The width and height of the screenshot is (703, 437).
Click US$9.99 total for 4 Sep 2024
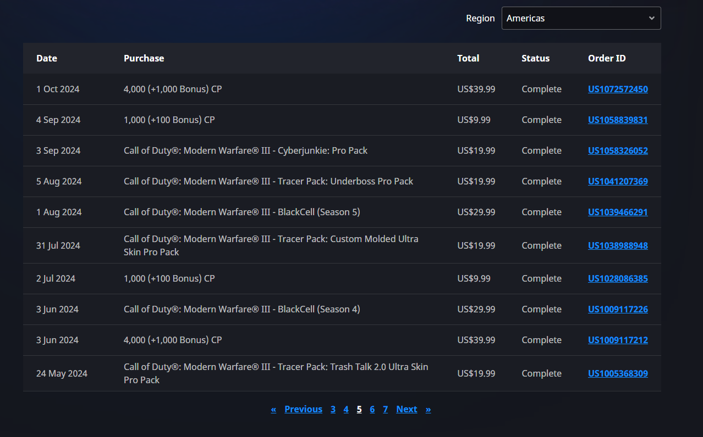[474, 120]
